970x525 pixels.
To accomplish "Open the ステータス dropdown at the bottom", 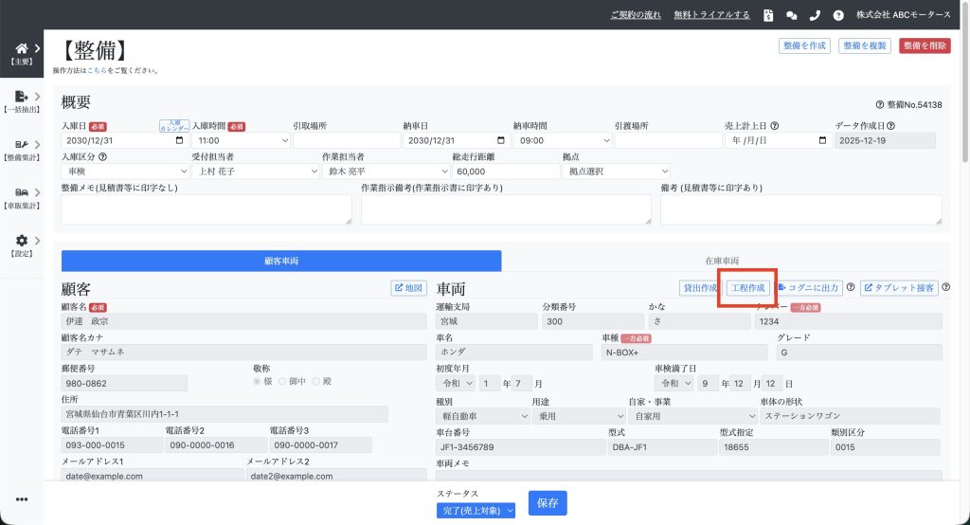I will click(x=470, y=511).
